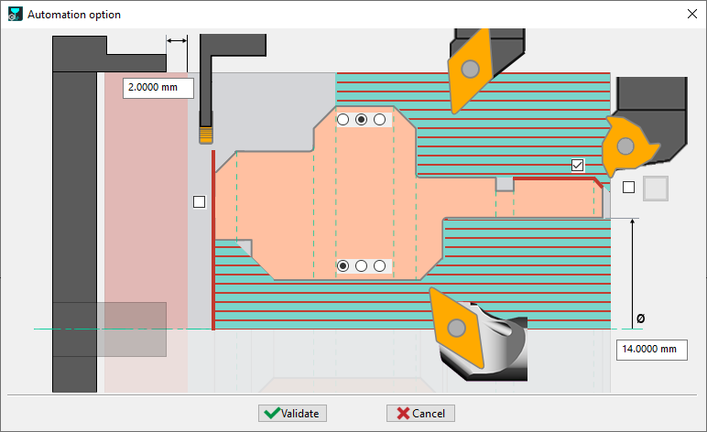Click the Automation option title bar icon

point(14,15)
